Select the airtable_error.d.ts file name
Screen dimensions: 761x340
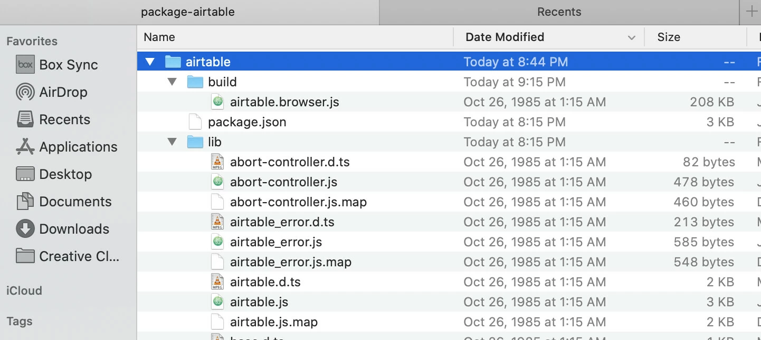pyautogui.click(x=282, y=222)
